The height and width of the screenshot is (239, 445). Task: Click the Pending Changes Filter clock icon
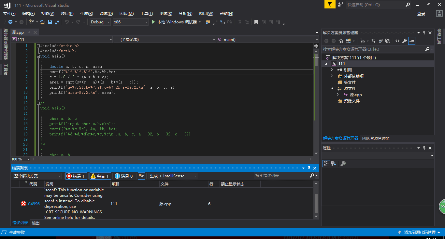click(363, 41)
